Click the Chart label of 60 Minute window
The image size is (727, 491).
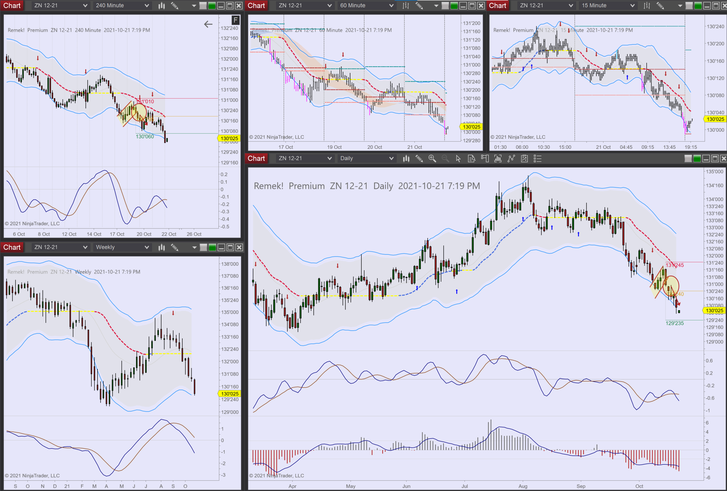(256, 5)
